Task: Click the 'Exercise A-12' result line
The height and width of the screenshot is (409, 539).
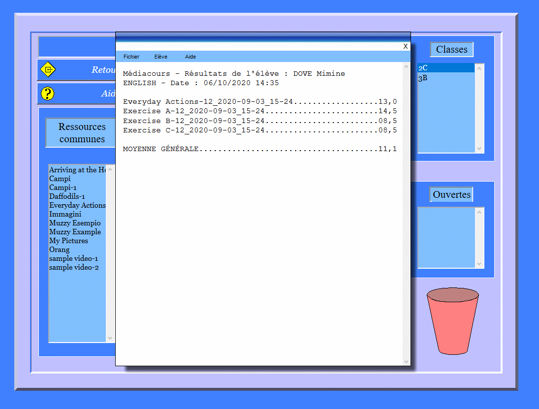Action: point(260,111)
